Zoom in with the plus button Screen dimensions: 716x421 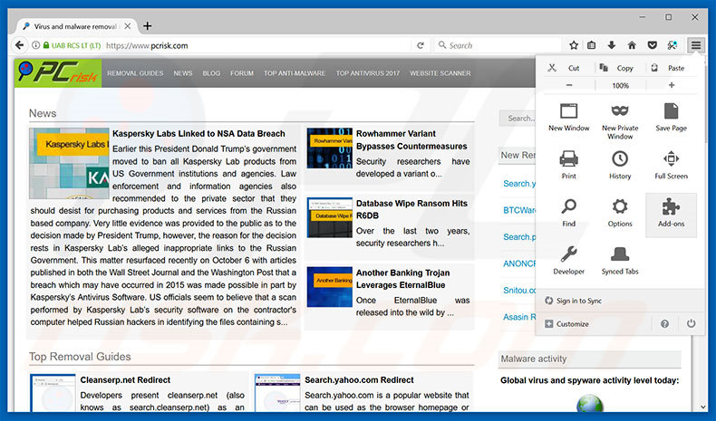[x=671, y=85]
